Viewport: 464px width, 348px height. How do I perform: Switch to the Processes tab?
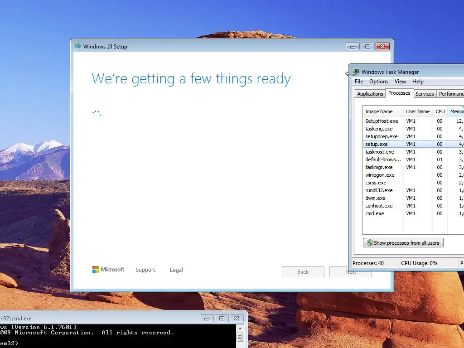(399, 93)
